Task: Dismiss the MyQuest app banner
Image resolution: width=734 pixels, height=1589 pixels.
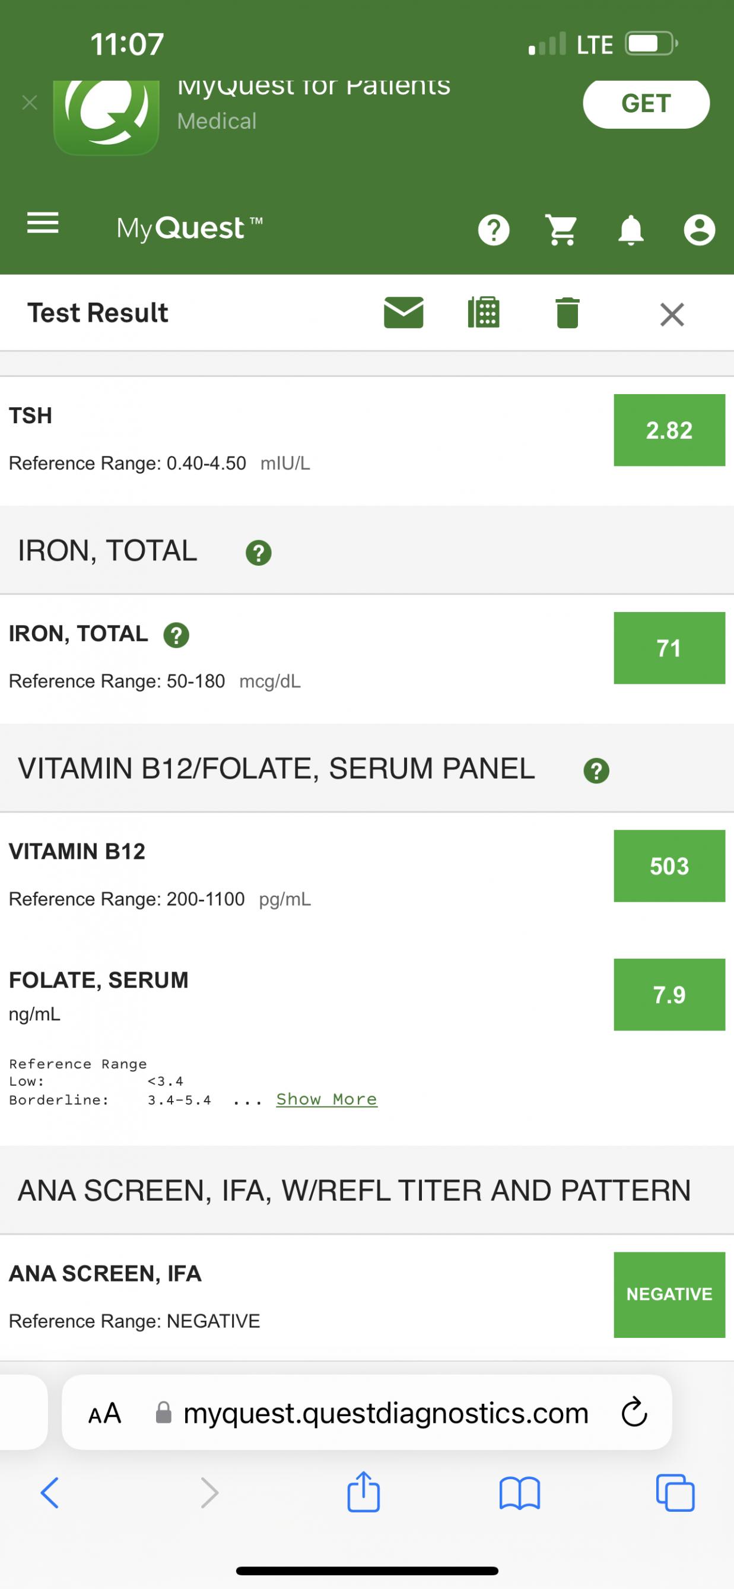Action: [x=30, y=103]
